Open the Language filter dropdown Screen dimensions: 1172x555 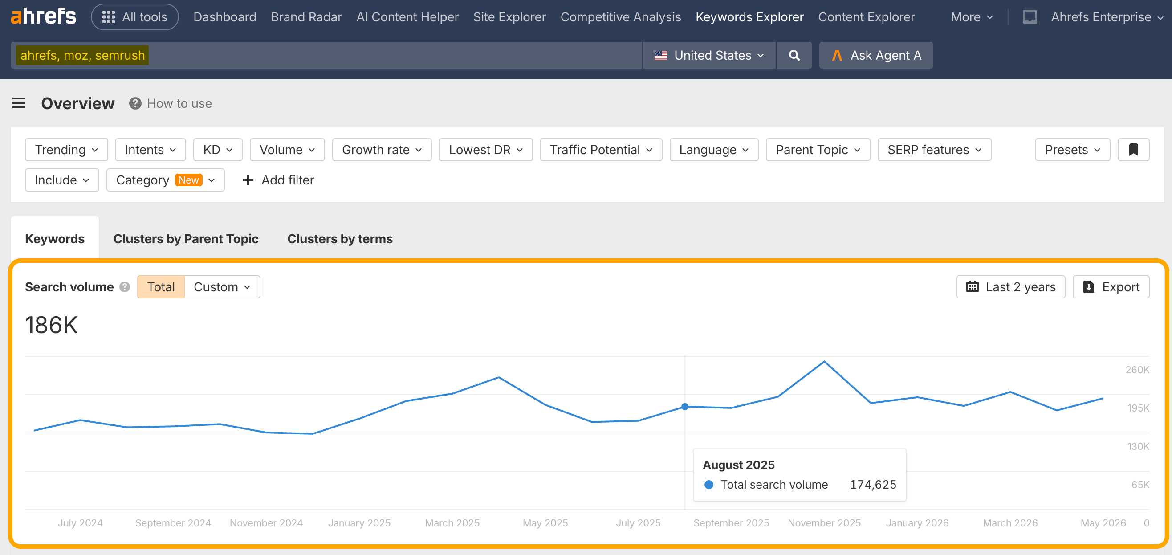coord(714,149)
